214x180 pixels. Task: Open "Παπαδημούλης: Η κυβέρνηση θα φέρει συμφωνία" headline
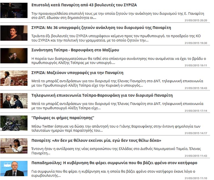pyautogui.click(x=114, y=163)
